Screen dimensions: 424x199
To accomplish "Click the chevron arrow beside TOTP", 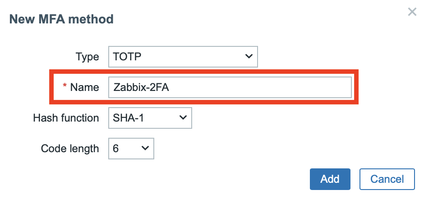I will (x=248, y=57).
